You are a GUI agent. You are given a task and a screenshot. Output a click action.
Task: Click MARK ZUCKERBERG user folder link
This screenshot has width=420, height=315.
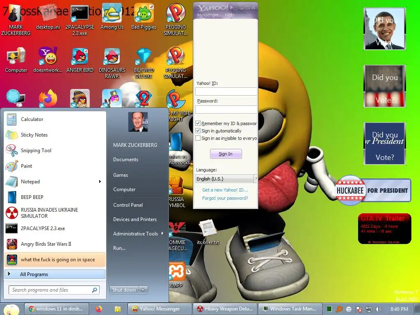[135, 145]
